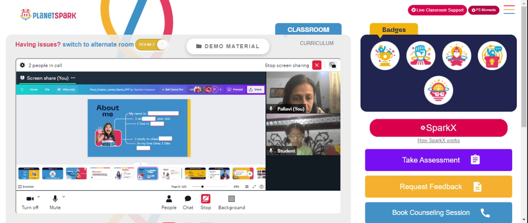528x223 pixels.
Task: Switch to the Classroom tab
Action: (x=308, y=30)
